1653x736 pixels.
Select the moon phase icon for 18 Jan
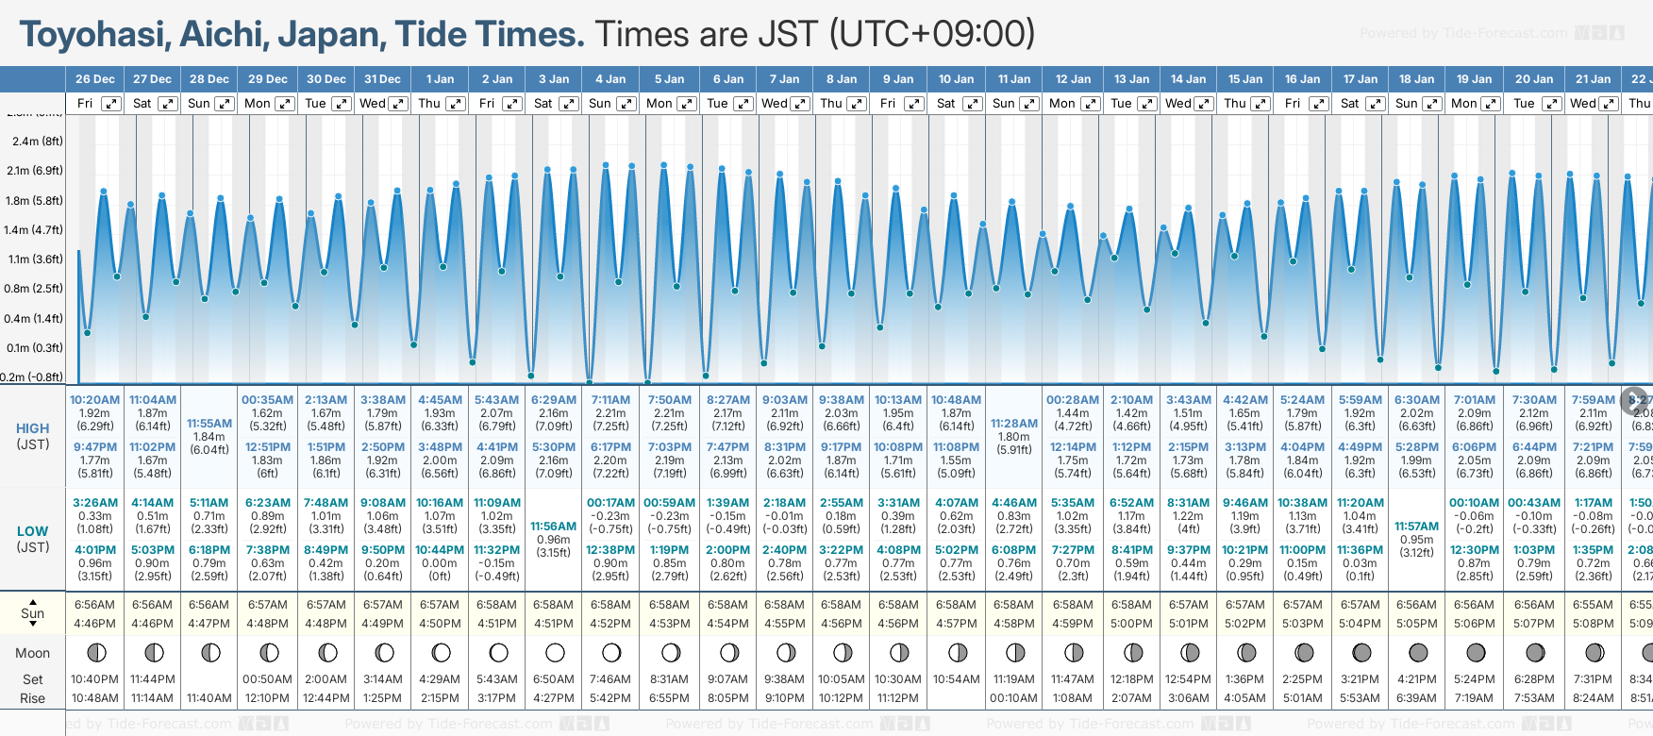1417,652
